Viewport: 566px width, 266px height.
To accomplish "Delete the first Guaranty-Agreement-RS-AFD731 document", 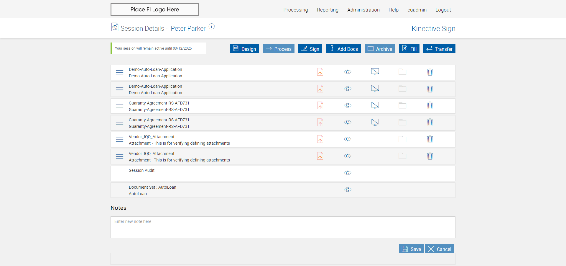I will coord(430,106).
